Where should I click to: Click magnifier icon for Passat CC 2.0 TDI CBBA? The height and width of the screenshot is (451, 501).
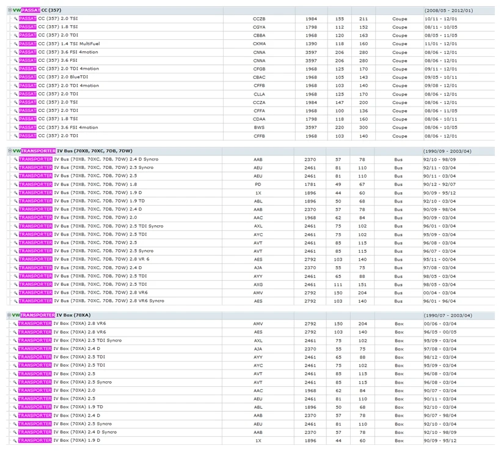pyautogui.click(x=15, y=35)
